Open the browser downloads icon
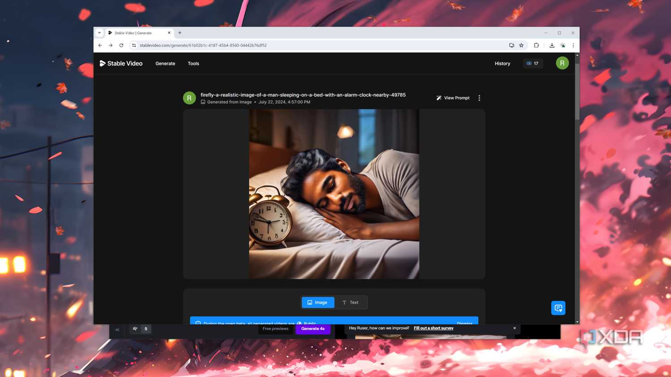The height and width of the screenshot is (377, 671). click(x=552, y=45)
